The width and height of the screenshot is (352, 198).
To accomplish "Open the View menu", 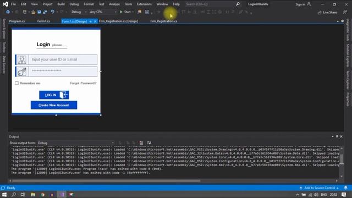I will pos(34,4).
